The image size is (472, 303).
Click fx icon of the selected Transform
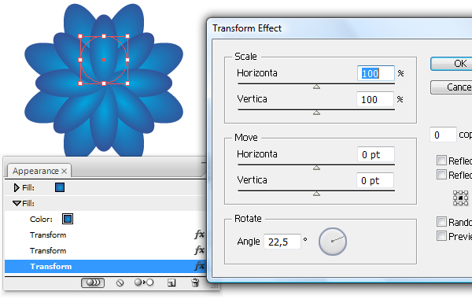coord(199,266)
